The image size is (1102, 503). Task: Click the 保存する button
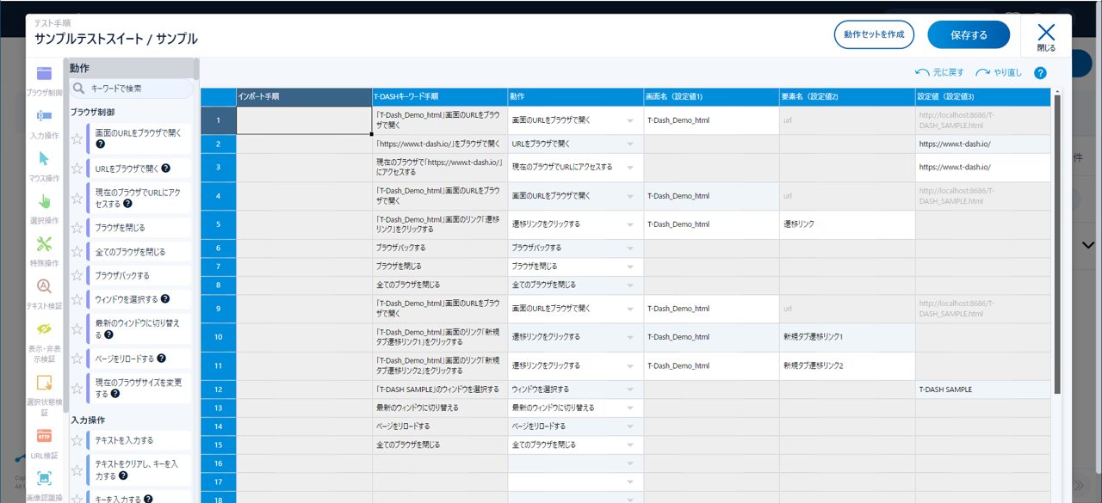click(x=968, y=35)
